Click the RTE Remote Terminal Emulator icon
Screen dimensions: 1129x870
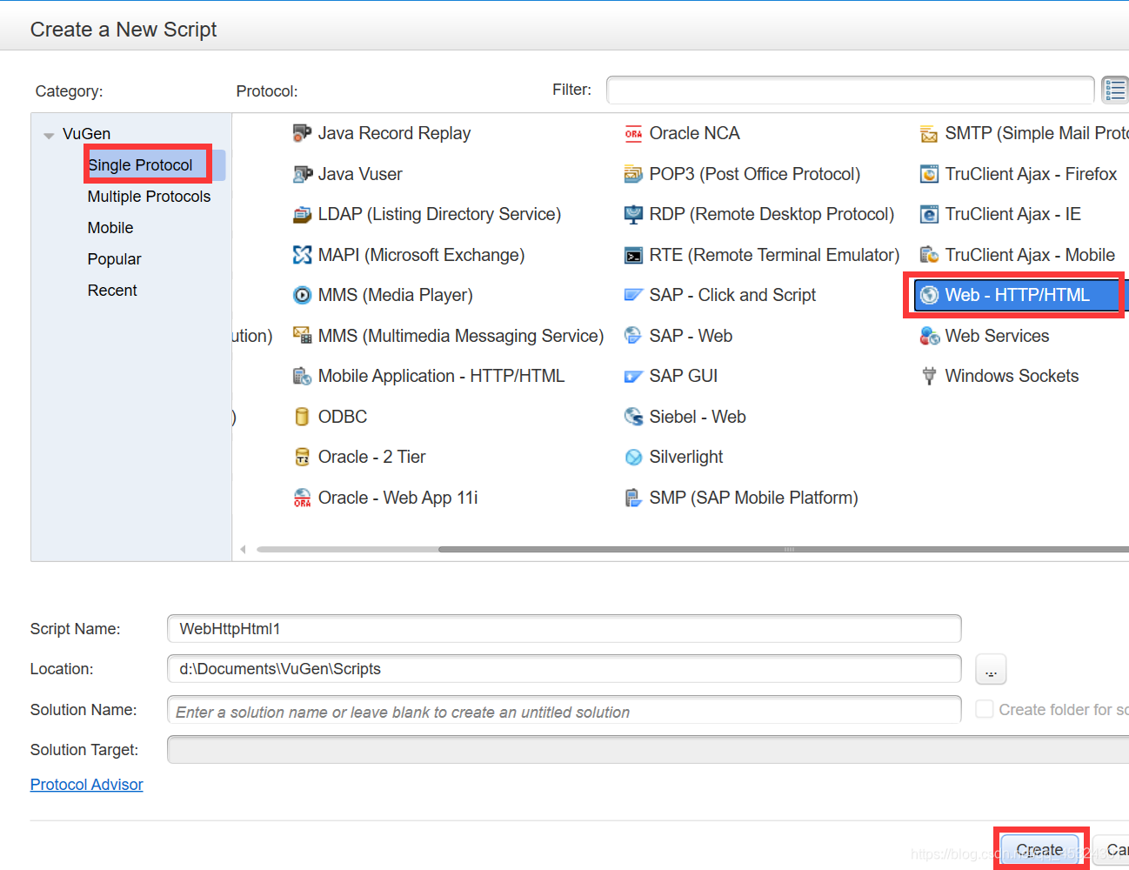click(x=633, y=255)
